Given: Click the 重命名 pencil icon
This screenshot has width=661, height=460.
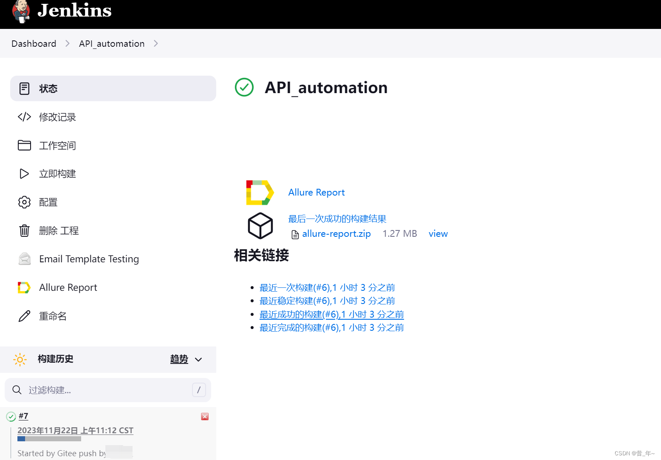Looking at the screenshot, I should pos(24,316).
